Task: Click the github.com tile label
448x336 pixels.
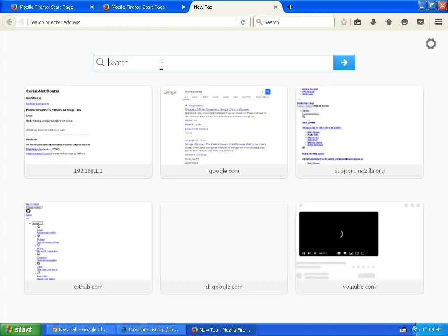Action: point(88,287)
